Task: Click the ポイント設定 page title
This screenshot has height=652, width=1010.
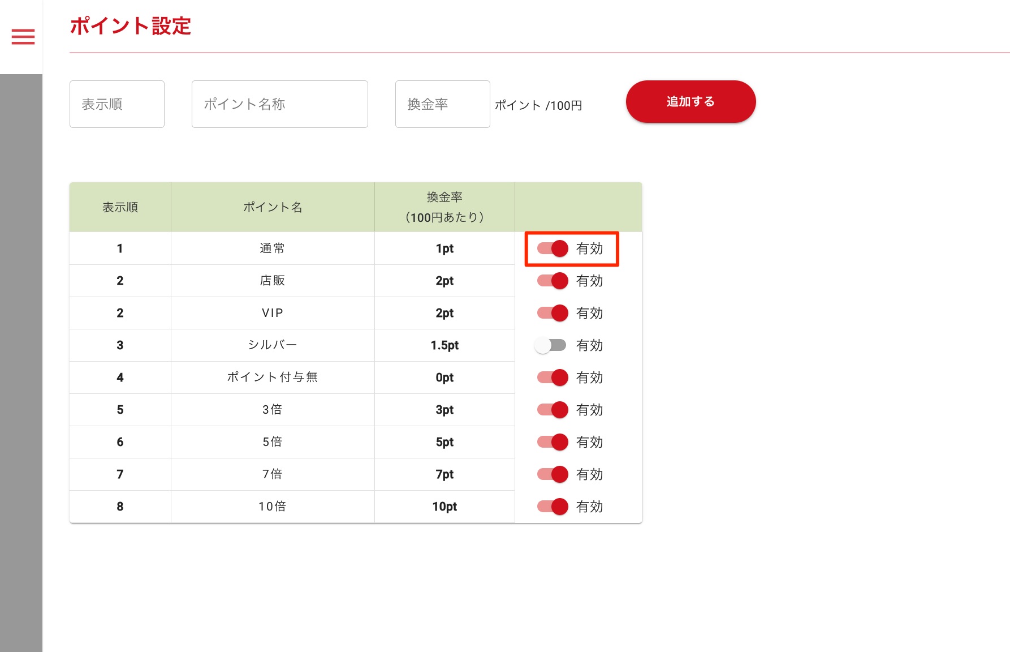Action: click(131, 26)
